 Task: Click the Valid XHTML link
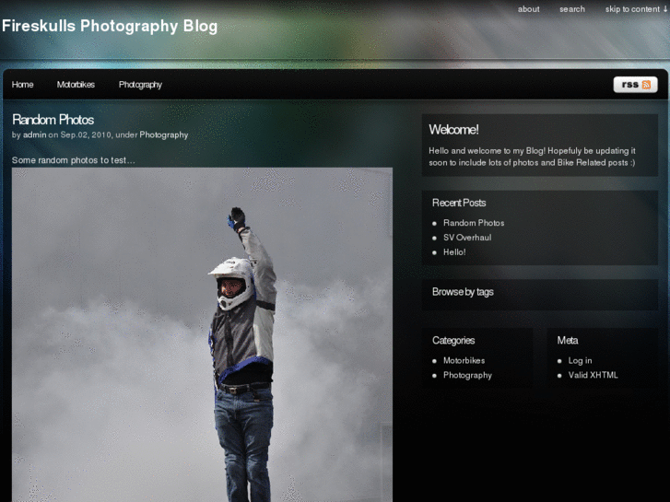593,375
